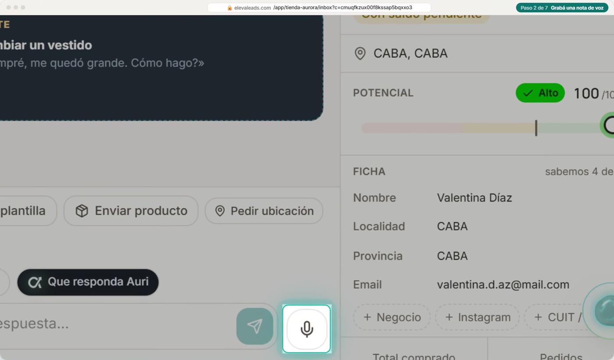Viewport: 614px width, 360px height.
Task: Click the browser address bar URL
Action: 319,8
